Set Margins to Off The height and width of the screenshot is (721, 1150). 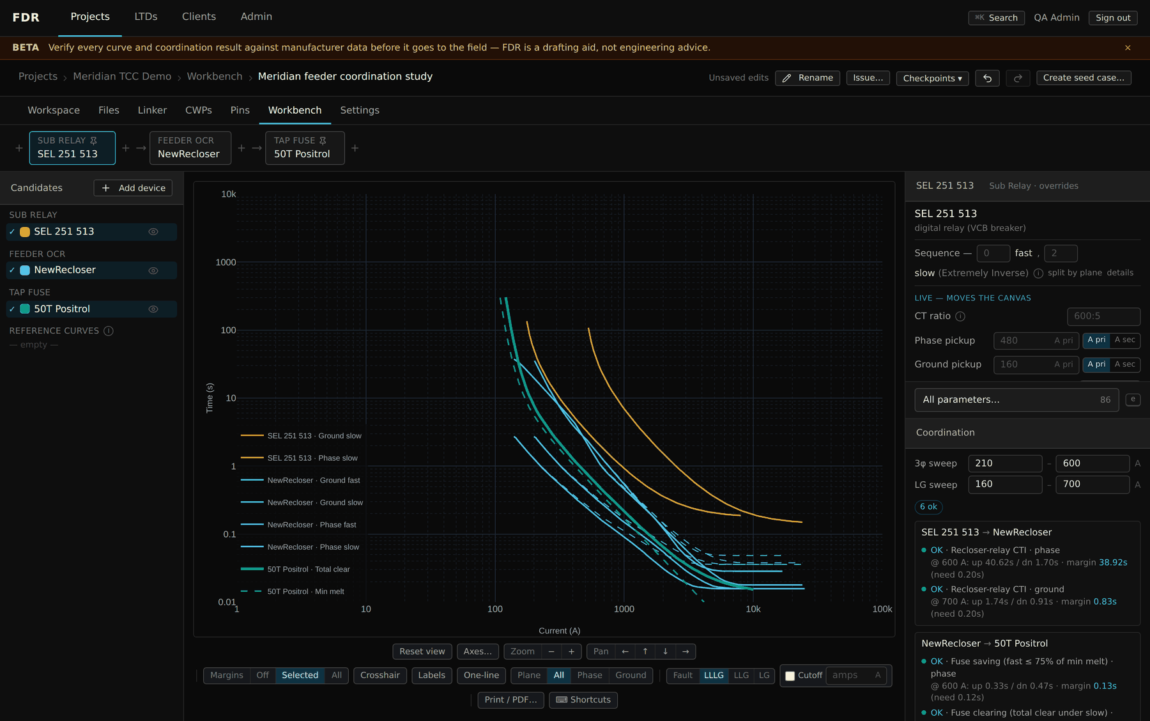(263, 676)
